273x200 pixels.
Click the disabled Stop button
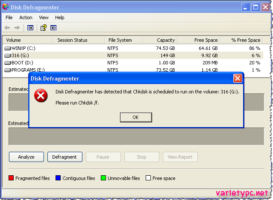click(x=142, y=157)
